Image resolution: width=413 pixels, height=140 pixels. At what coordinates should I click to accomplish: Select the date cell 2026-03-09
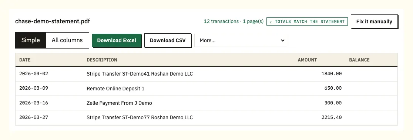pyautogui.click(x=34, y=88)
